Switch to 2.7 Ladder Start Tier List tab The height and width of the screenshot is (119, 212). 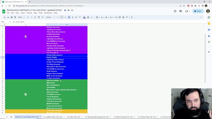[x=53, y=117]
